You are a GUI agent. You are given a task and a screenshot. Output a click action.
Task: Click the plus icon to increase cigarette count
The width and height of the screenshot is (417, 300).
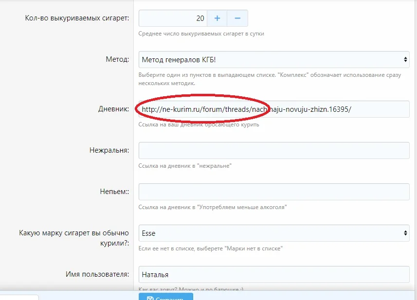pyautogui.click(x=217, y=18)
